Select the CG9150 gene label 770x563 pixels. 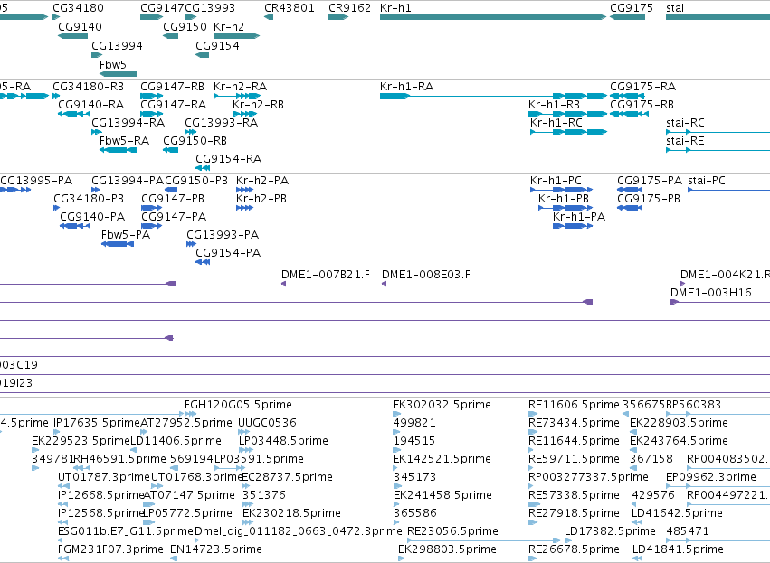click(185, 27)
